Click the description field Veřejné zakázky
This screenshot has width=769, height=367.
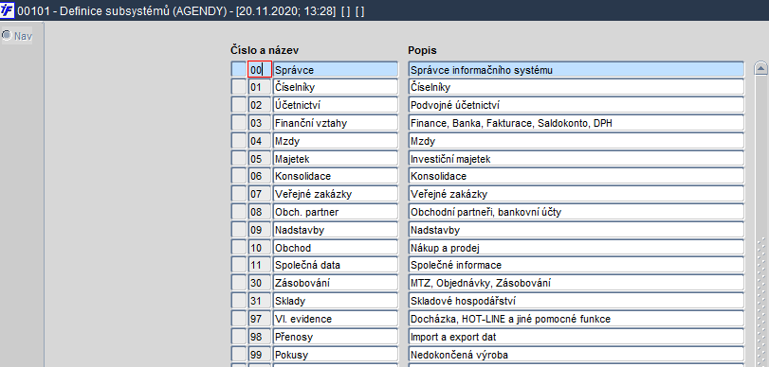(x=576, y=194)
